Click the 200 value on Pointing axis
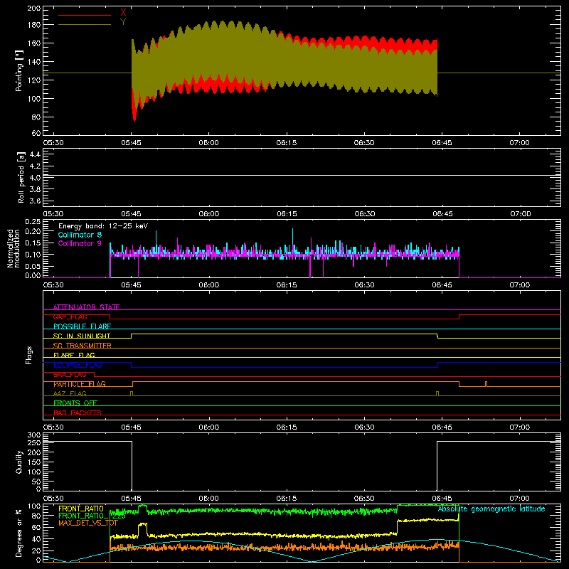The image size is (569, 569). click(x=34, y=8)
